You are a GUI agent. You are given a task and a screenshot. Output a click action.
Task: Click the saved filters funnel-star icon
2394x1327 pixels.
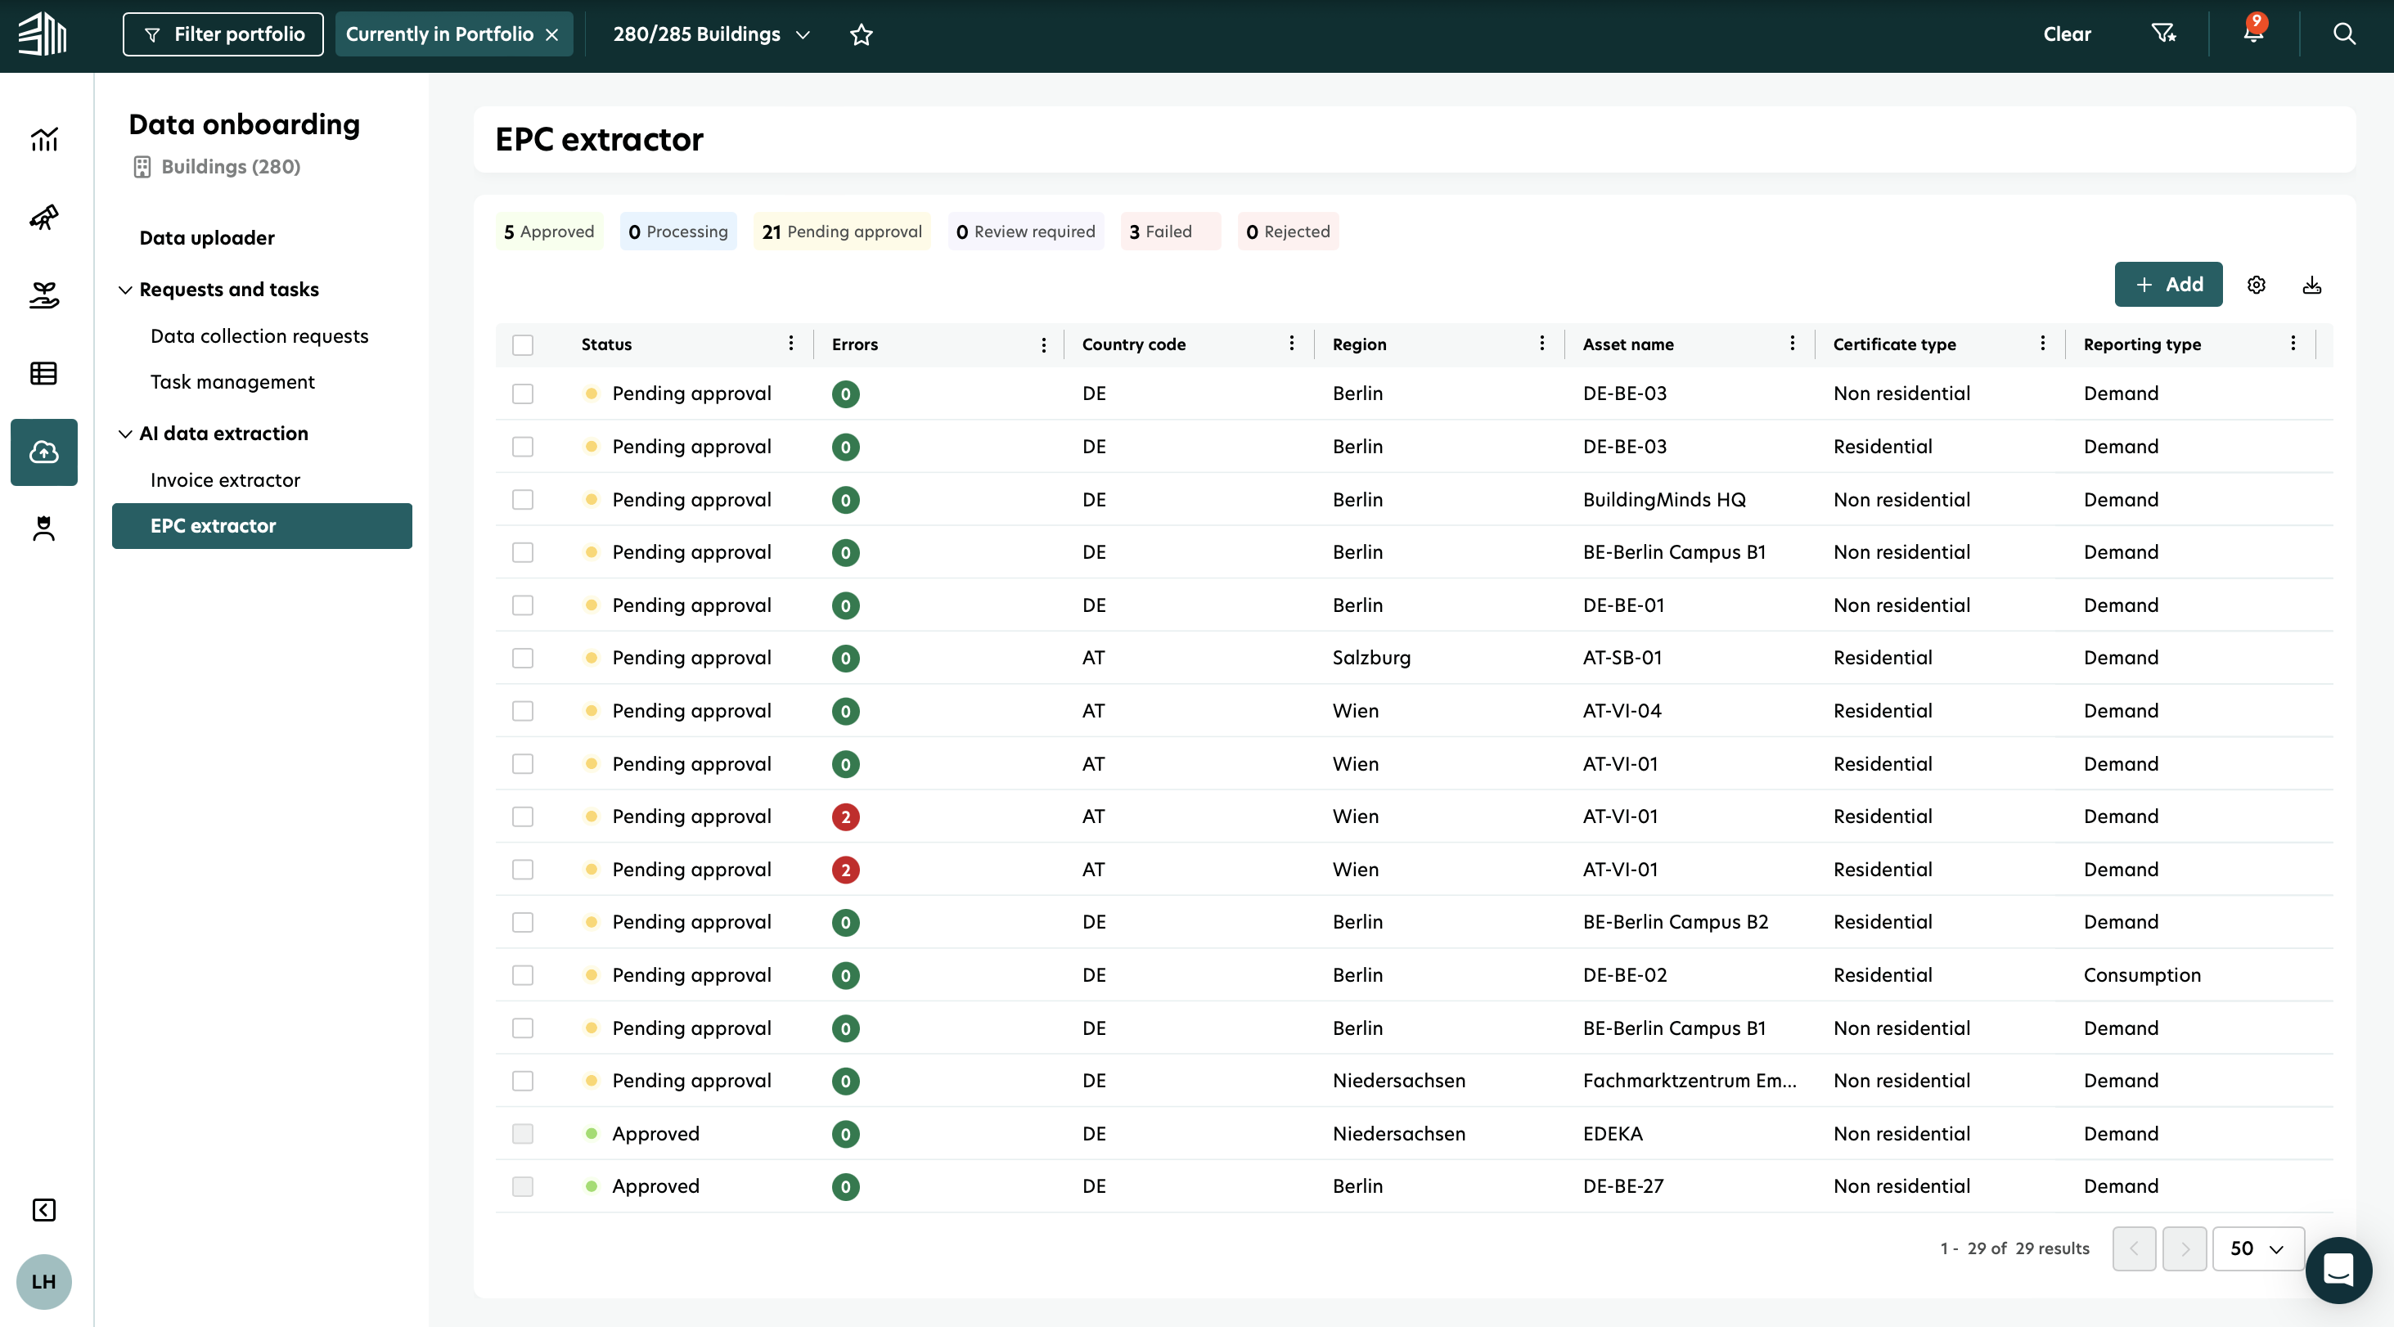[x=2162, y=34]
